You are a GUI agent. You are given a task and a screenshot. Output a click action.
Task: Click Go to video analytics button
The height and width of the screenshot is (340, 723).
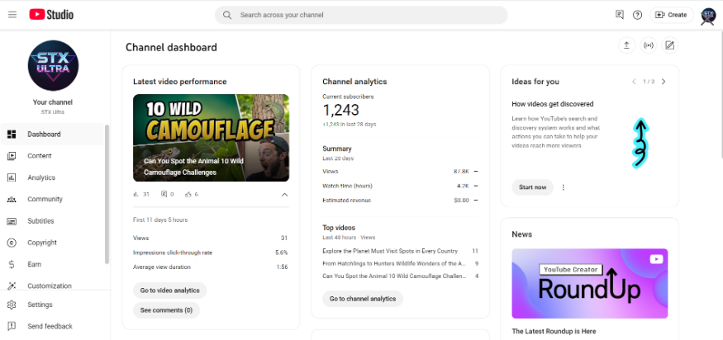click(169, 290)
